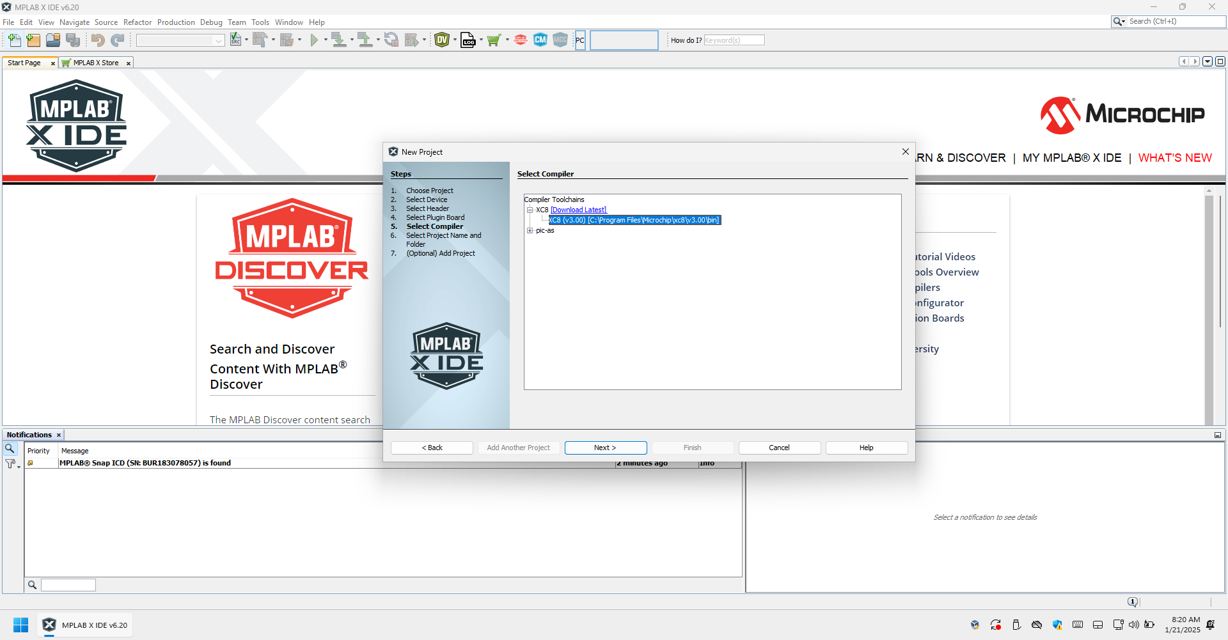
Task: Close the Notifications panel tab
Action: pos(59,435)
